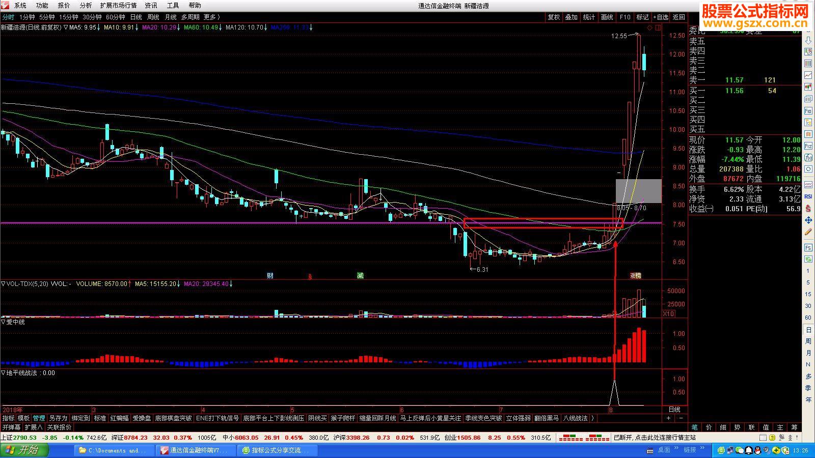
Task: Click 已断开 reconnect host status message
Action: [655, 437]
